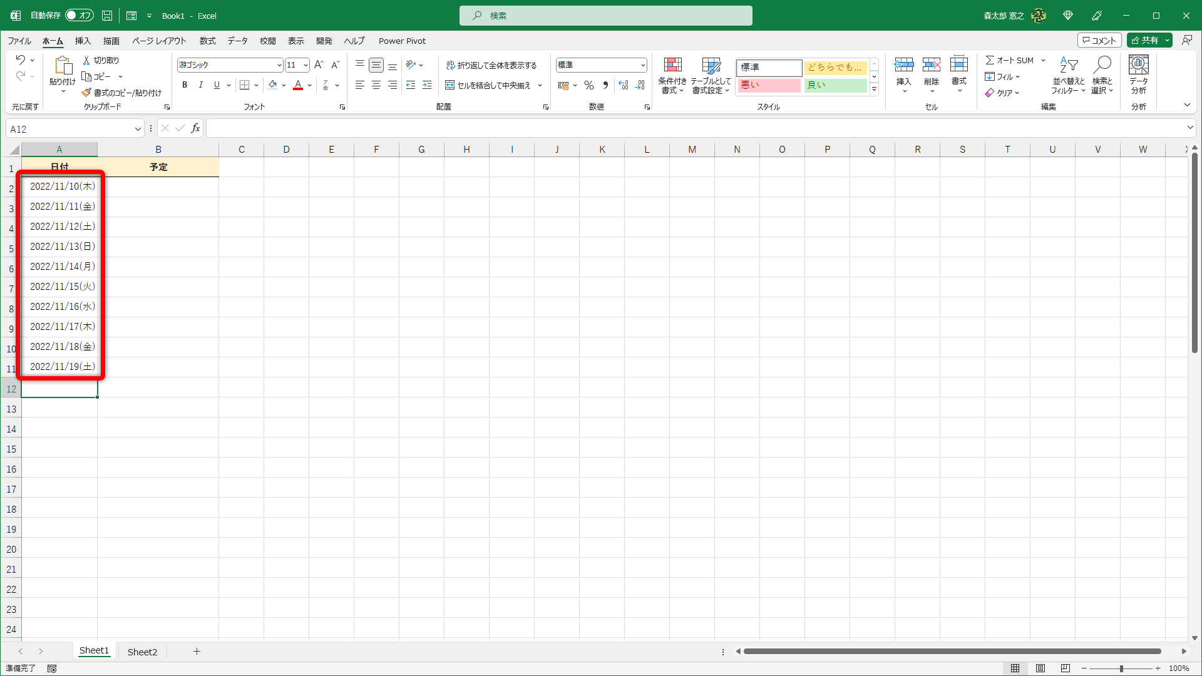Open the Name Box dropdown arrow
This screenshot has width=1202, height=676.
[x=138, y=129]
